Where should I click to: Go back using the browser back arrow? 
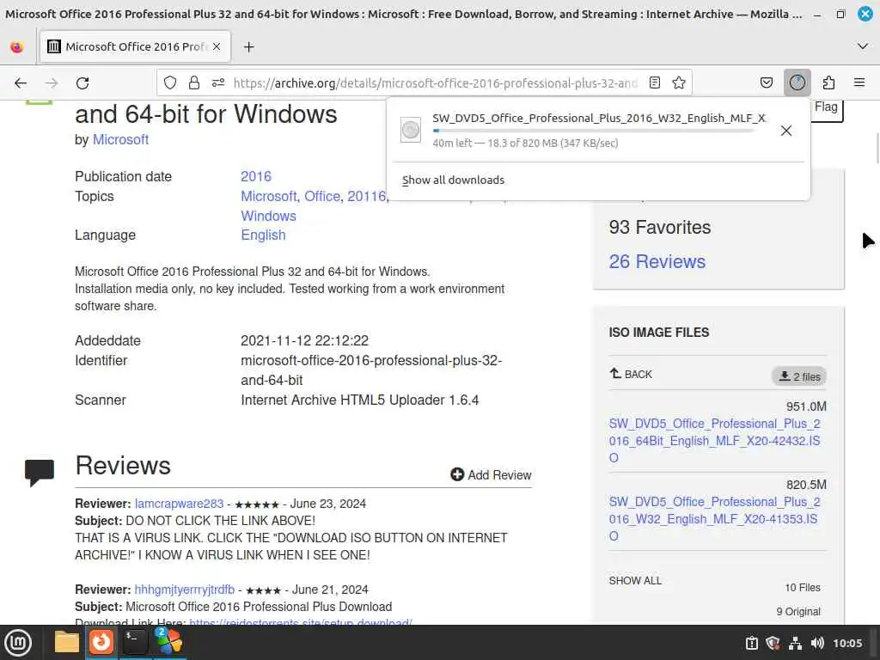pos(21,83)
